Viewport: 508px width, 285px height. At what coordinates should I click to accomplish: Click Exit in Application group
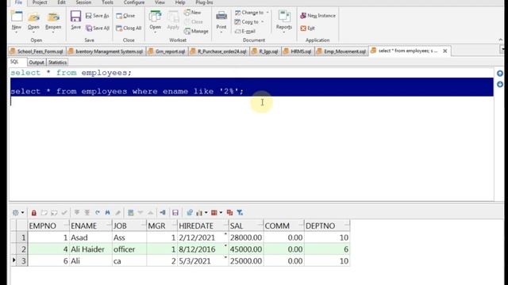[307, 28]
